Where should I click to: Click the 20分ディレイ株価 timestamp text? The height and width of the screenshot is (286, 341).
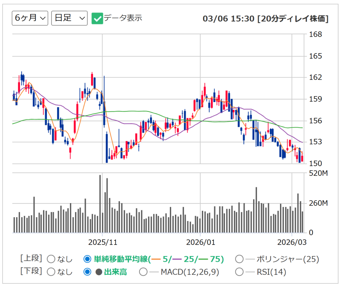pyautogui.click(x=293, y=19)
